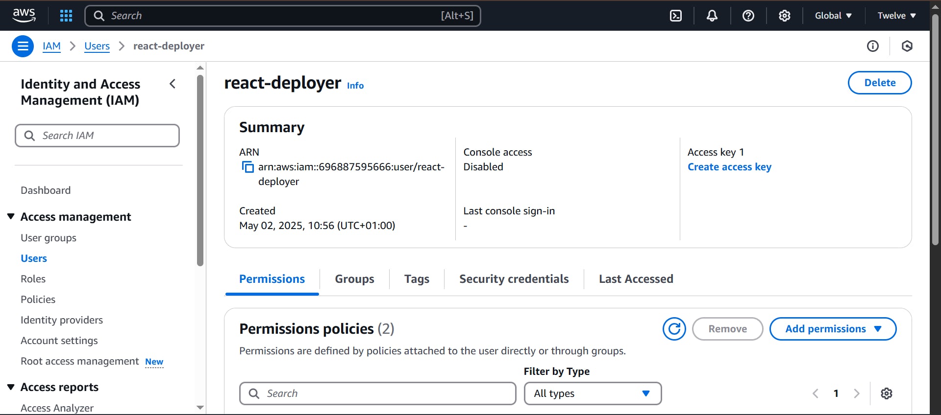The width and height of the screenshot is (941, 415).
Task: Open Policies in the sidebar
Action: [x=38, y=300]
